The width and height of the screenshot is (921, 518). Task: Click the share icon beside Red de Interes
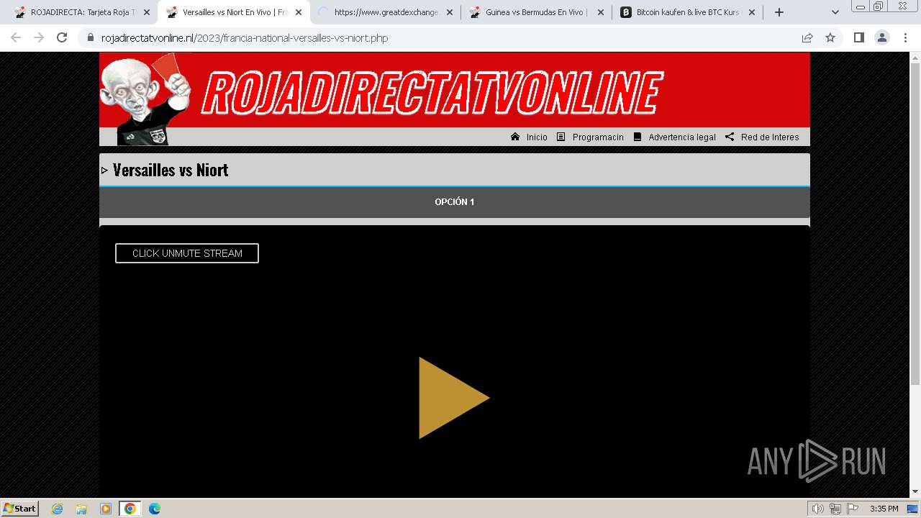tap(730, 137)
